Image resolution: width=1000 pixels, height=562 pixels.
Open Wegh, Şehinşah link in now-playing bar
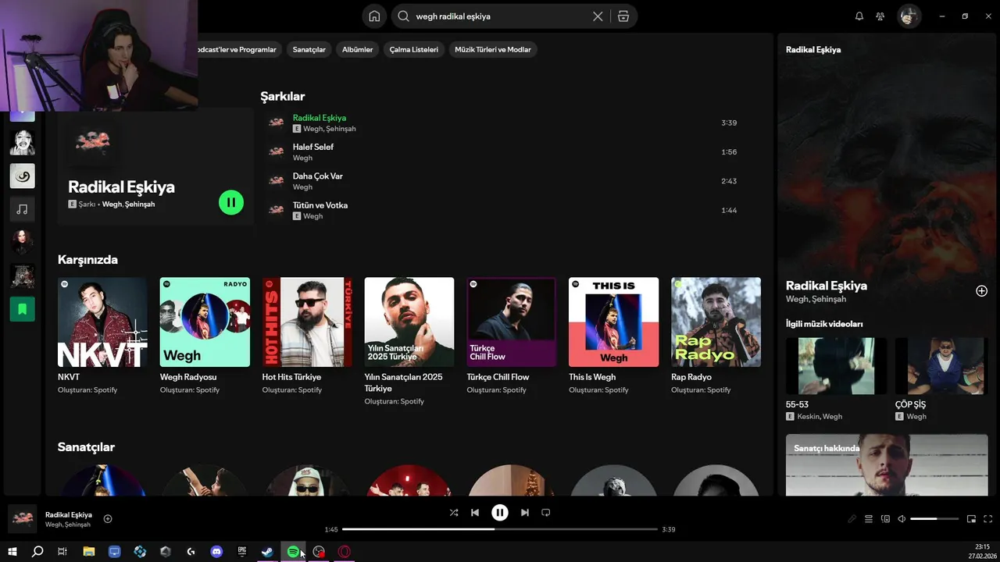tap(68, 525)
